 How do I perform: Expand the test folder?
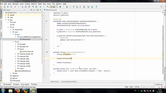11,73
